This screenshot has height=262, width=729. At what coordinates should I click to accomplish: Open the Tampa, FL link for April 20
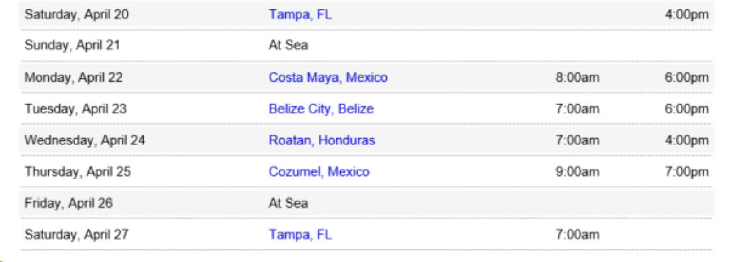click(x=301, y=15)
